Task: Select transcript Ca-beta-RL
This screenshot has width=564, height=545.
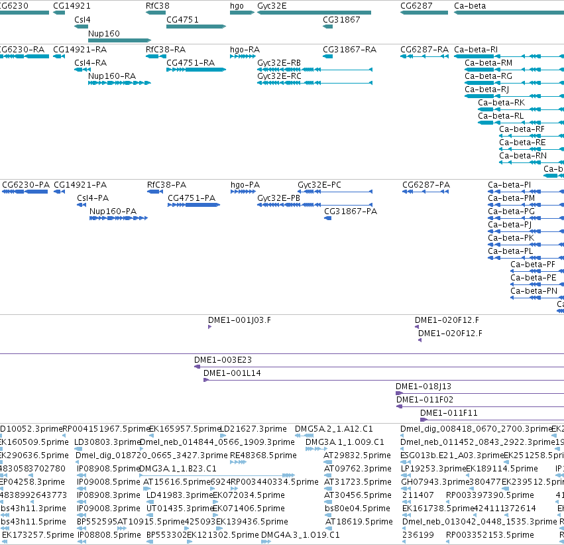Action: coord(521,123)
